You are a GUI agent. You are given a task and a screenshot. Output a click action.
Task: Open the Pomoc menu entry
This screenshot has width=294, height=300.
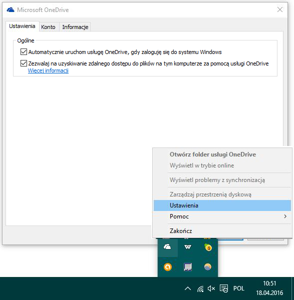click(222, 216)
